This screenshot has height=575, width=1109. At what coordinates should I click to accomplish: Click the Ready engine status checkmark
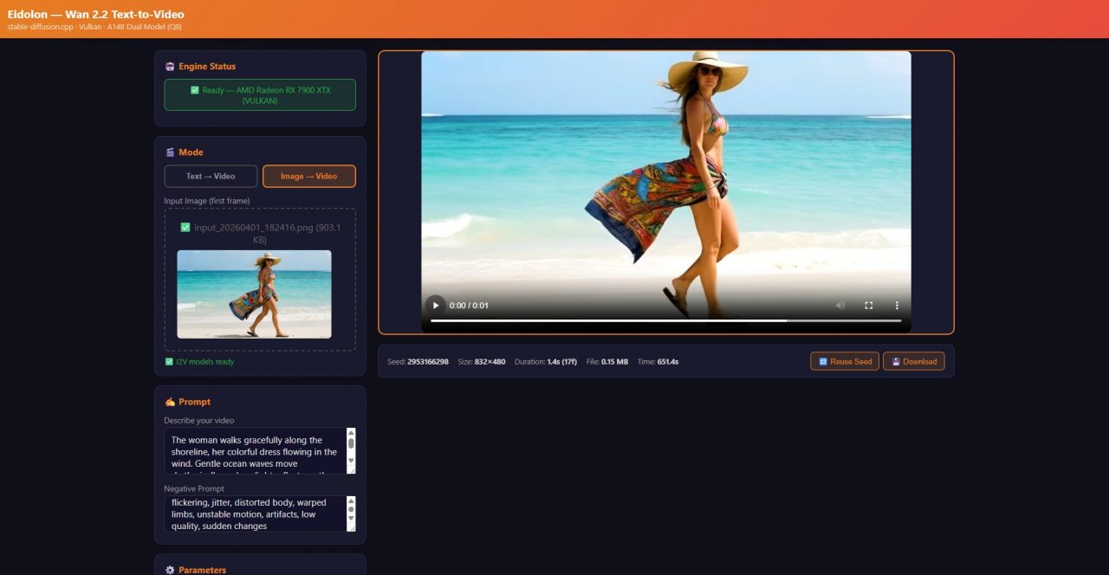click(195, 89)
